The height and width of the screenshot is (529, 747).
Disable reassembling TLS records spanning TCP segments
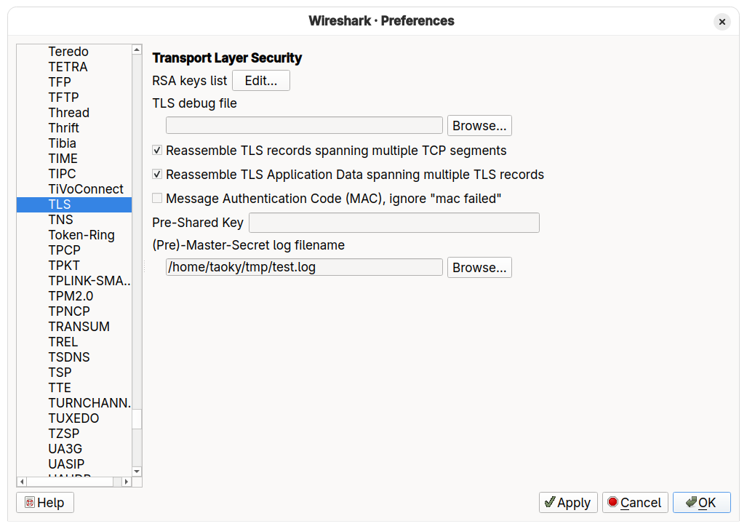157,150
